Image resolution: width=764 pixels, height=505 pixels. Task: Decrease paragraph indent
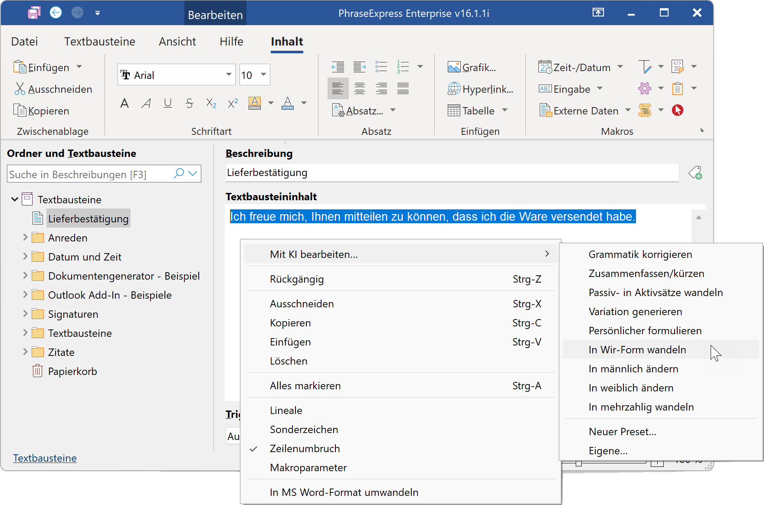tap(338, 67)
